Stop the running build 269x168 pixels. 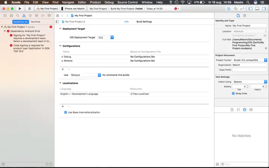pos(30,9)
